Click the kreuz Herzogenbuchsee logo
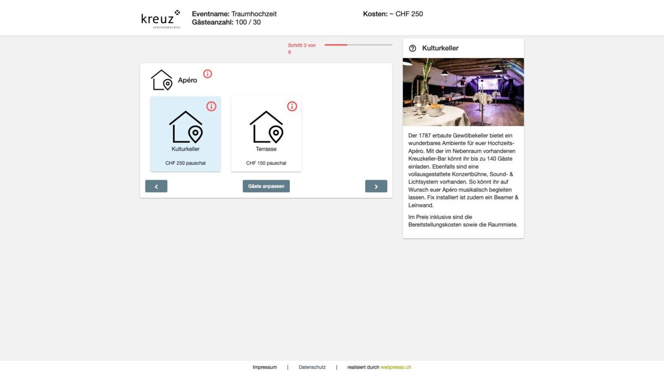 tap(161, 18)
